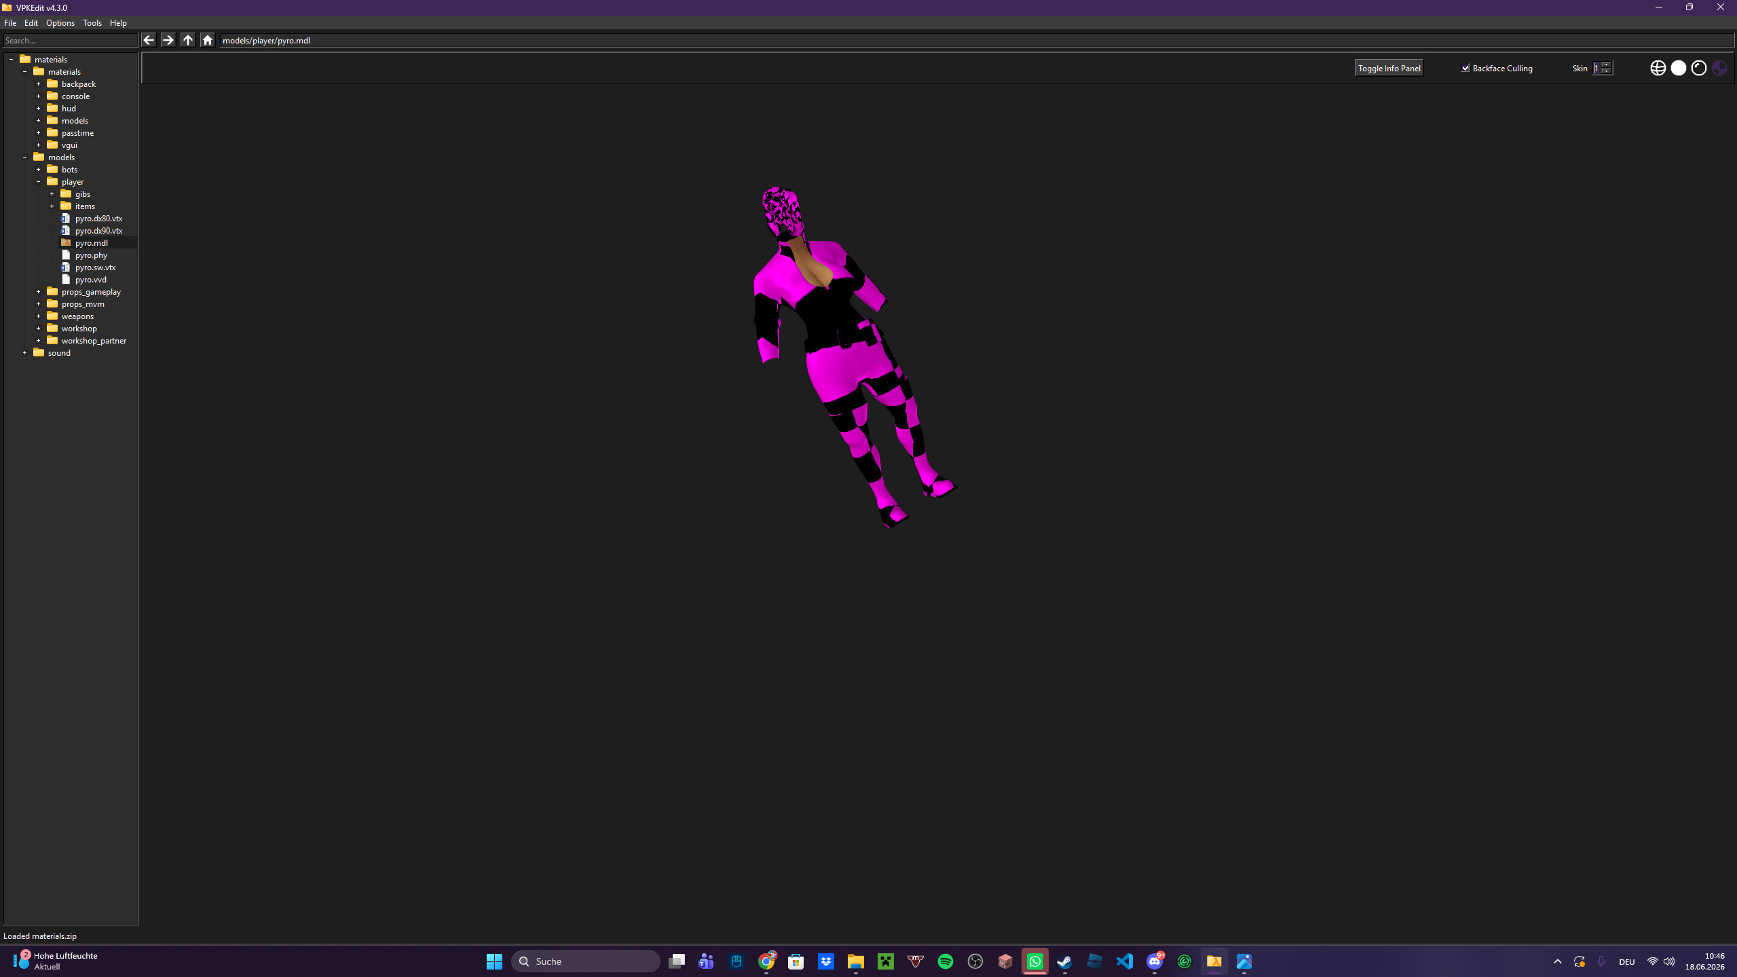Open Steam from the taskbar
This screenshot has height=977, width=1737.
pyautogui.click(x=1064, y=961)
